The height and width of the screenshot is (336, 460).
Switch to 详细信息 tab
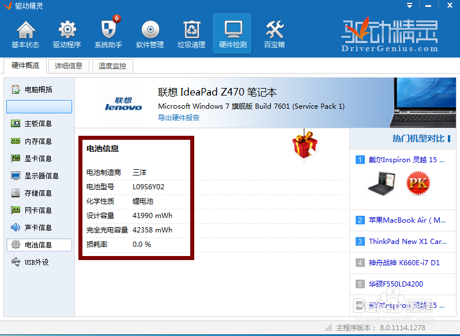(69, 66)
